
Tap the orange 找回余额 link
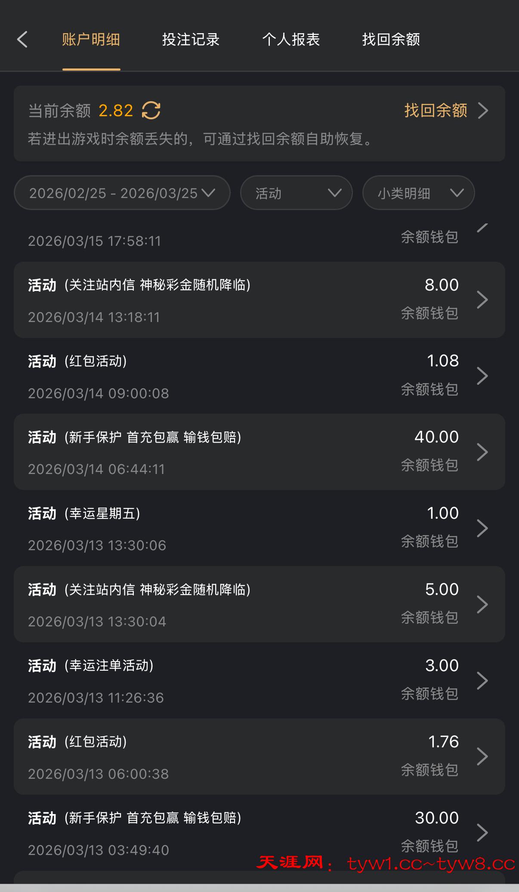point(436,110)
